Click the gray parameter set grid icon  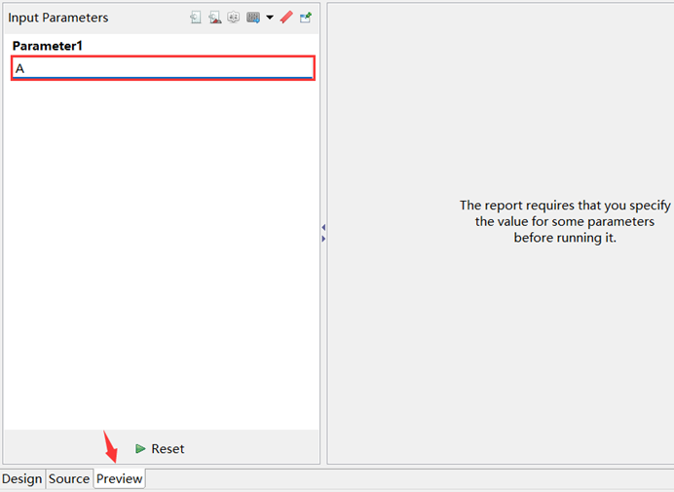[x=252, y=18]
